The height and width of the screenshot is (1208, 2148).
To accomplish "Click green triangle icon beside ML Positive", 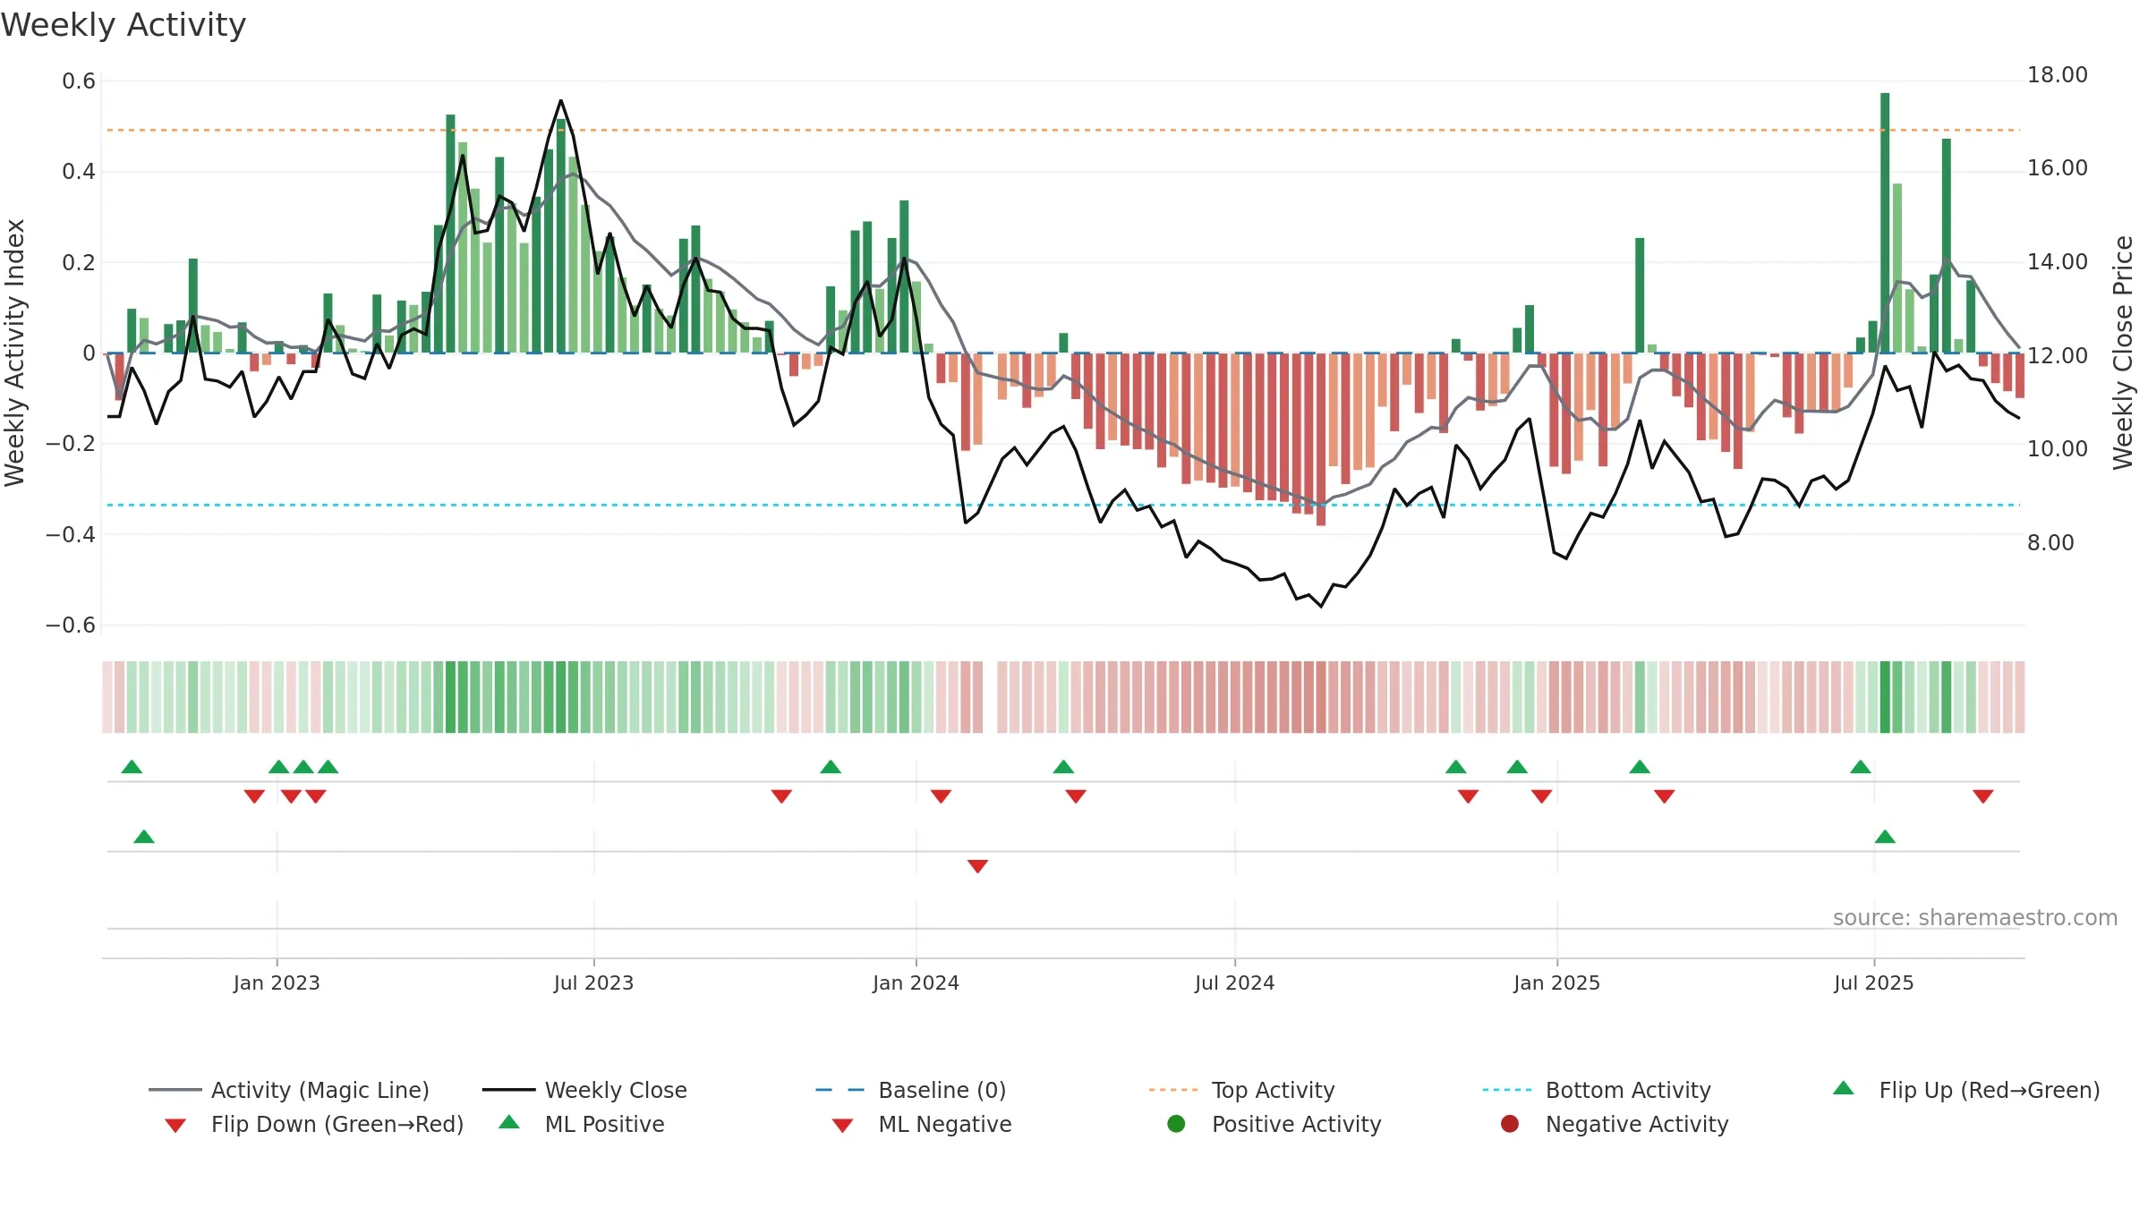I will tap(509, 1122).
